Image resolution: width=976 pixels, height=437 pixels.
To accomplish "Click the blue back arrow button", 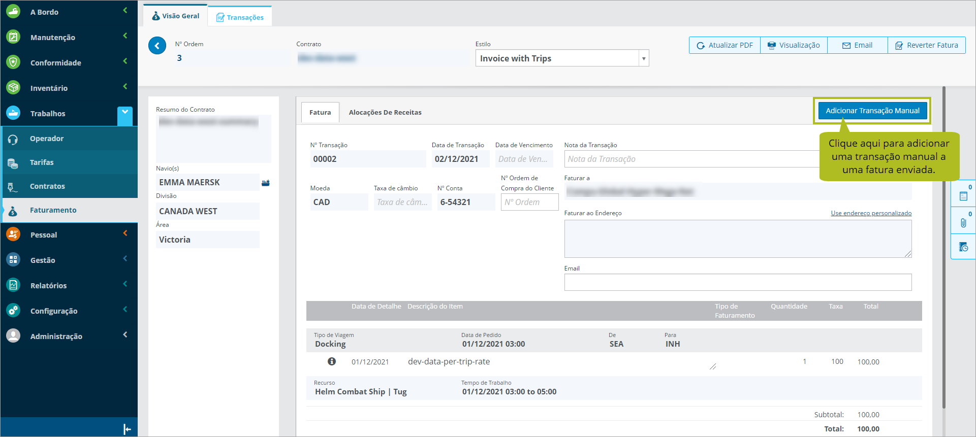I will (157, 46).
